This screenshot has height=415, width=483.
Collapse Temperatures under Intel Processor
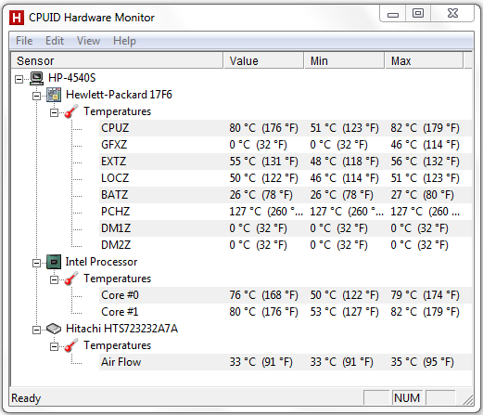tap(54, 279)
